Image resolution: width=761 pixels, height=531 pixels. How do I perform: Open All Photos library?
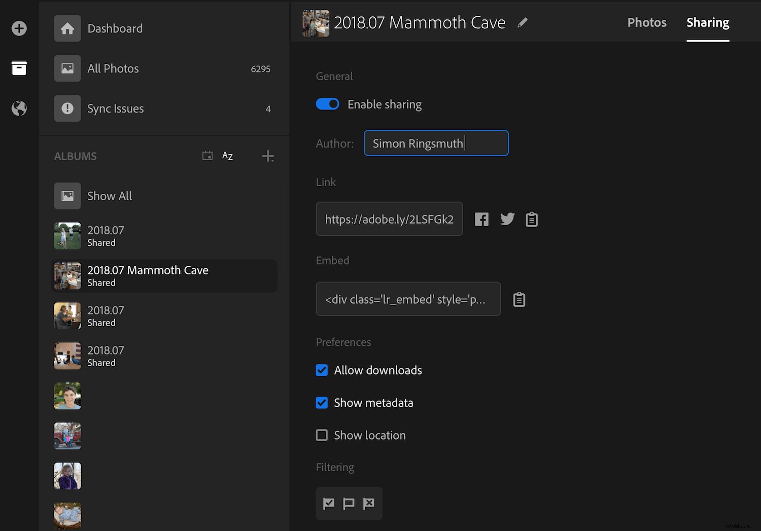[113, 68]
